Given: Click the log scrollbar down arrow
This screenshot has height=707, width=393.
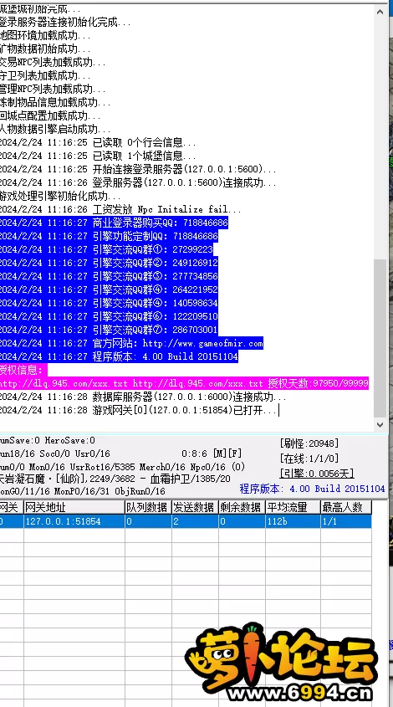Looking at the screenshot, I should 380,424.
